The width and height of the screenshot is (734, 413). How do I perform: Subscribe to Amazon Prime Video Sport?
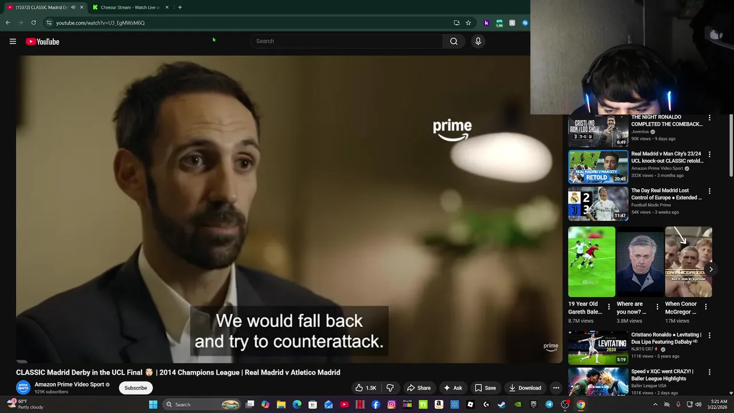136,388
